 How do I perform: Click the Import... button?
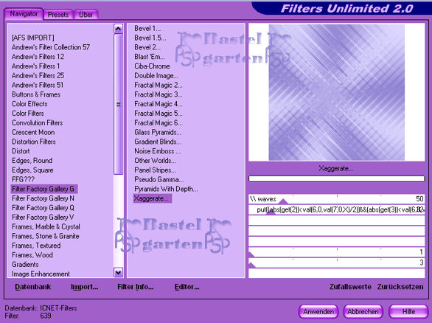coord(84,287)
